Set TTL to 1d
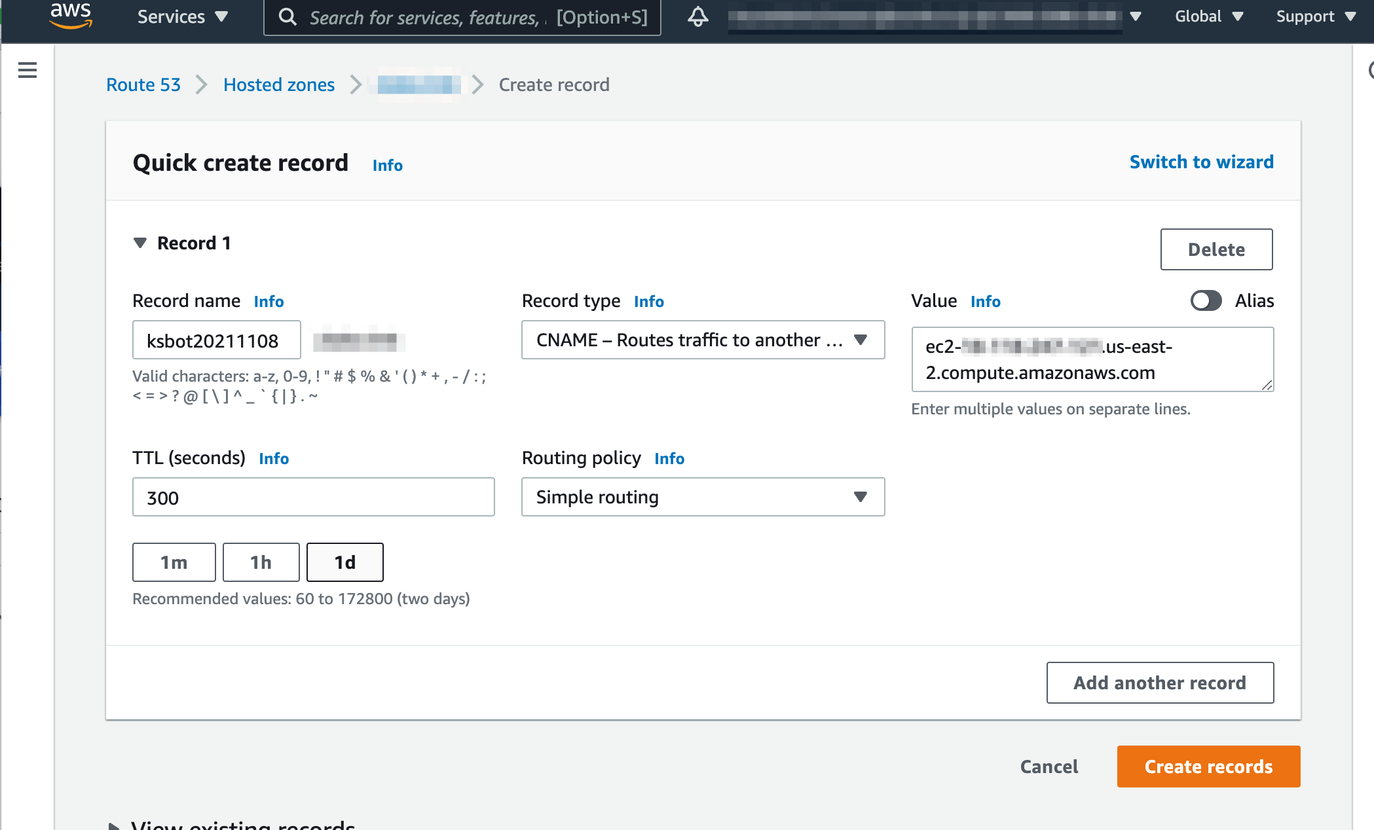 345,562
